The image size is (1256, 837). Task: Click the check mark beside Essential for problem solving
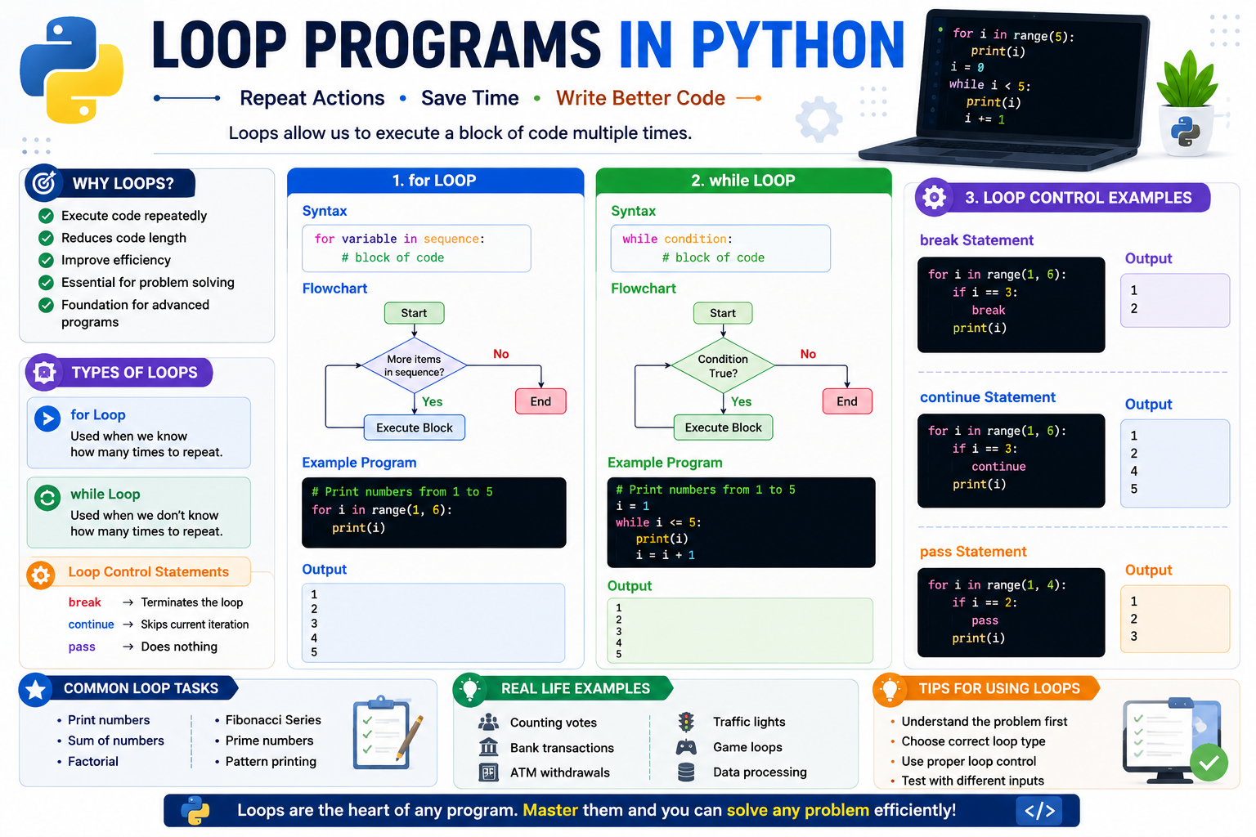[x=47, y=282]
